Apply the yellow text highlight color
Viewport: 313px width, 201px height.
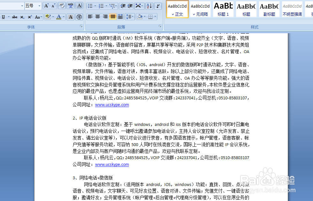48,17
